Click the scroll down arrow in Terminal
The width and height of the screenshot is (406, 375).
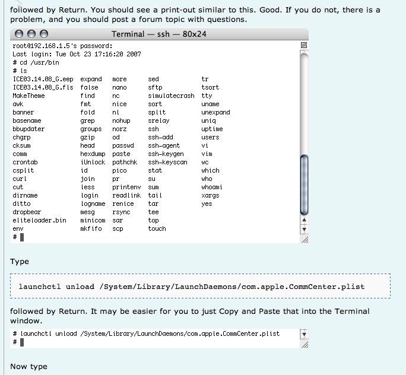tap(304, 229)
